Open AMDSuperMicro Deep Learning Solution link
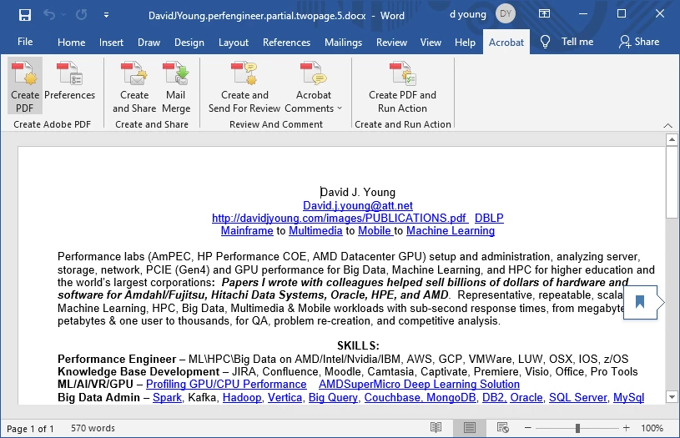The width and height of the screenshot is (680, 438). point(419,385)
